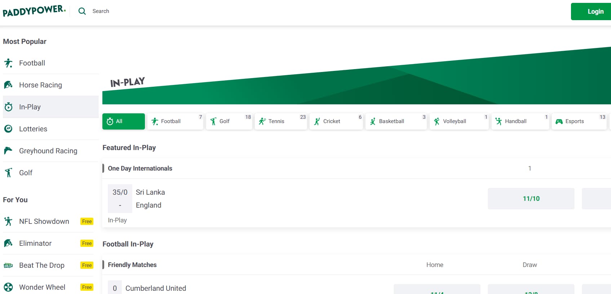Open Greyhound Racing in the sidebar
Image resolution: width=611 pixels, height=294 pixels.
point(51,151)
